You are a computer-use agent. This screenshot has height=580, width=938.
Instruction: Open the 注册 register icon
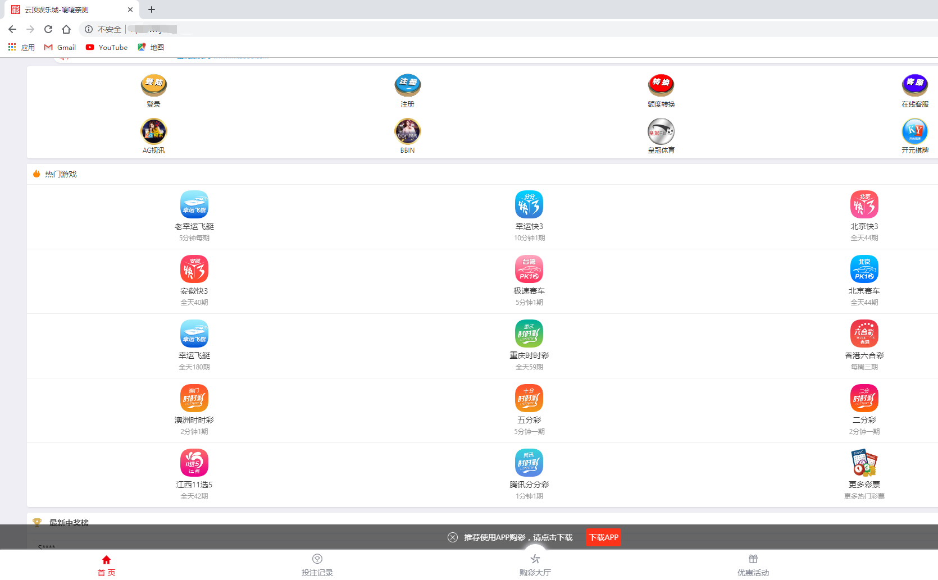click(x=407, y=85)
